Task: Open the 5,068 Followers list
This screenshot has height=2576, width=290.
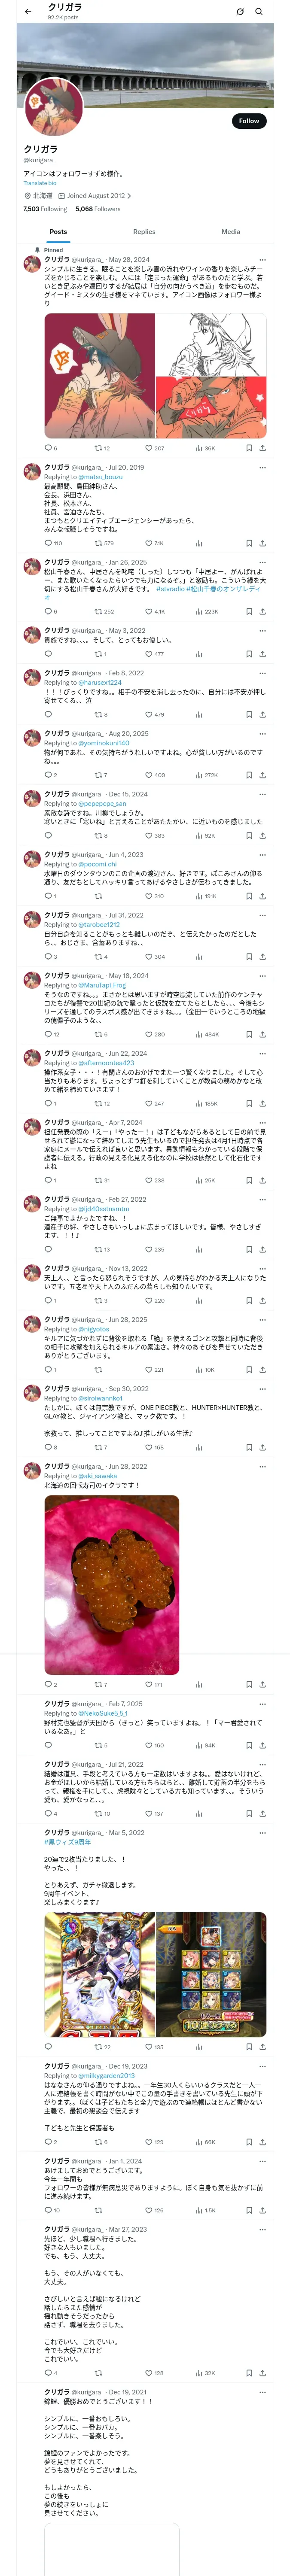Action: pyautogui.click(x=98, y=209)
